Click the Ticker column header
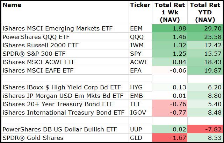The image size is (224, 143). 140,5
